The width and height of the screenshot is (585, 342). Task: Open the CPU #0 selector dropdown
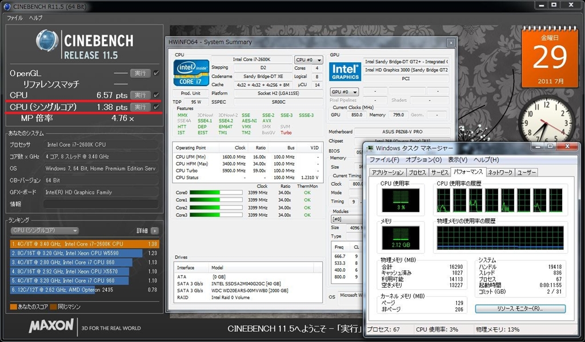(x=307, y=59)
